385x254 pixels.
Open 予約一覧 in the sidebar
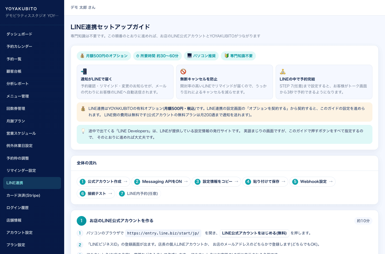click(x=32, y=59)
